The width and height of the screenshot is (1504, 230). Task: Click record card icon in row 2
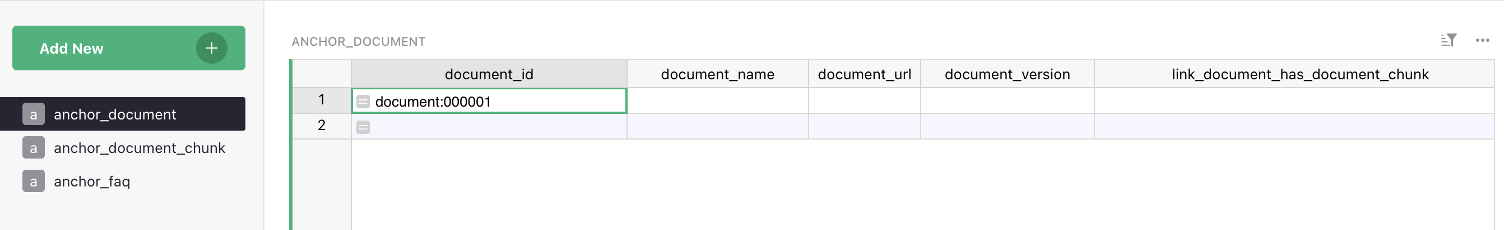(363, 127)
